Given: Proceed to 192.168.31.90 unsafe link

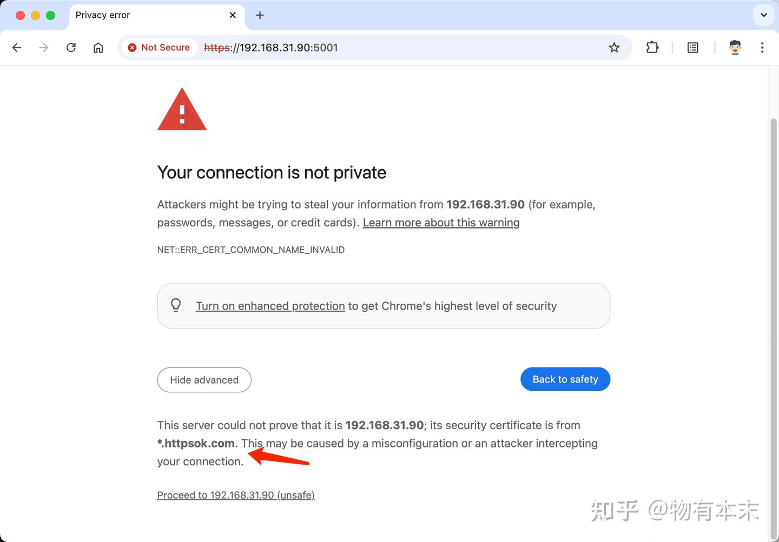Looking at the screenshot, I should tap(236, 495).
